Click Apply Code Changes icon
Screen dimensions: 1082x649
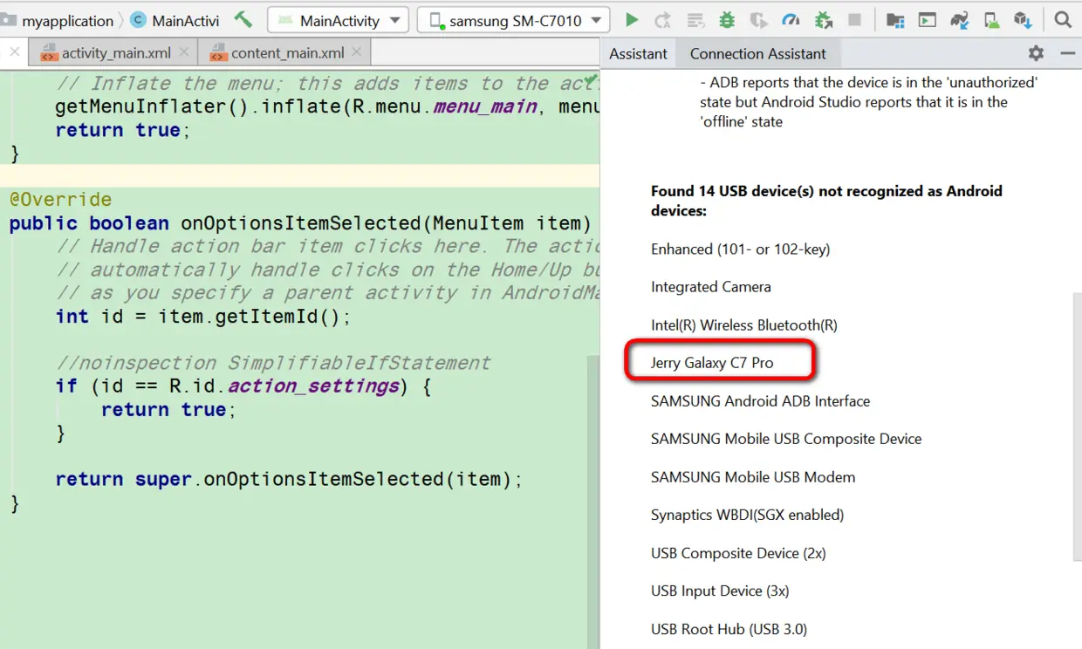click(x=695, y=19)
